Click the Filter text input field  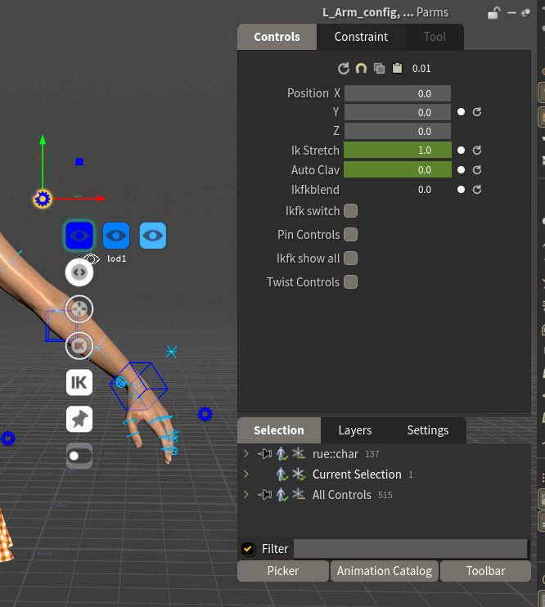[411, 549]
